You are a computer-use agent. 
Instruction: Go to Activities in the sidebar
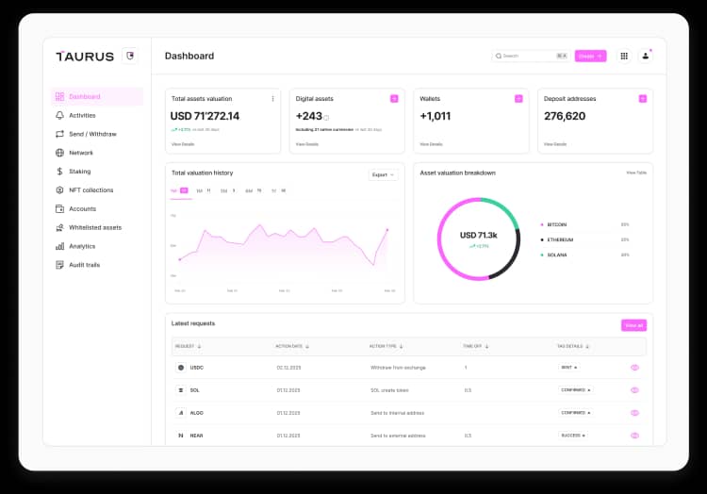point(82,115)
